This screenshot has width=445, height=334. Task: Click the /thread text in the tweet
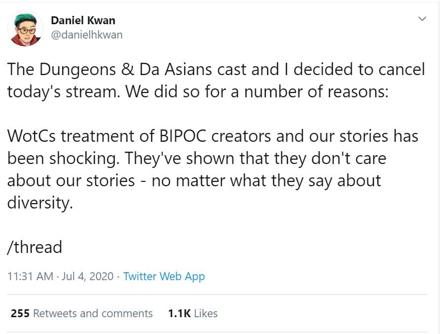(x=35, y=247)
